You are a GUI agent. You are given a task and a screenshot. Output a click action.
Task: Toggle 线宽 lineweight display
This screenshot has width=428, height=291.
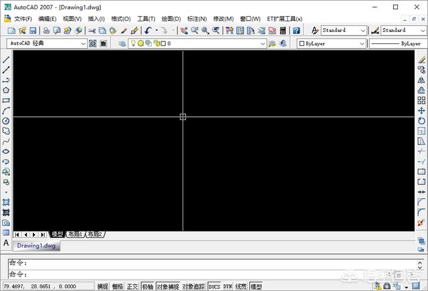pyautogui.click(x=241, y=286)
